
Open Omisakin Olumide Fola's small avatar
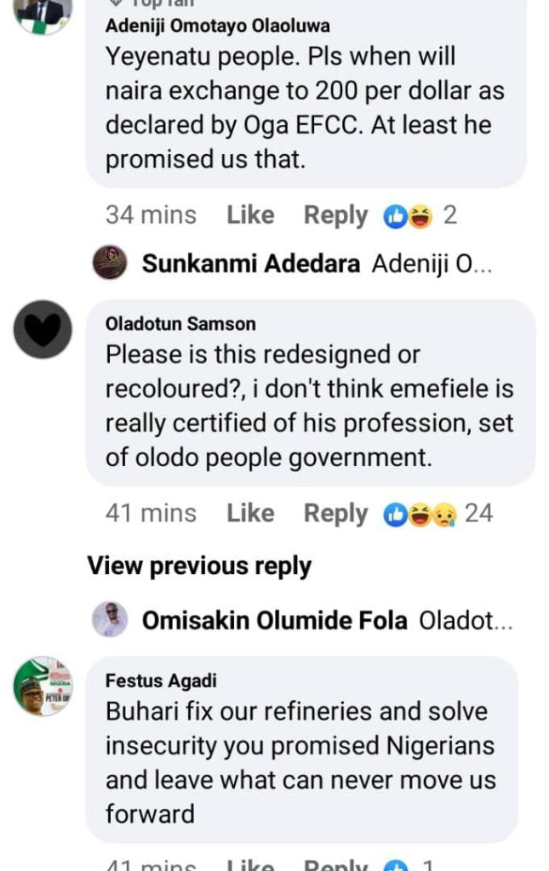tap(110, 620)
